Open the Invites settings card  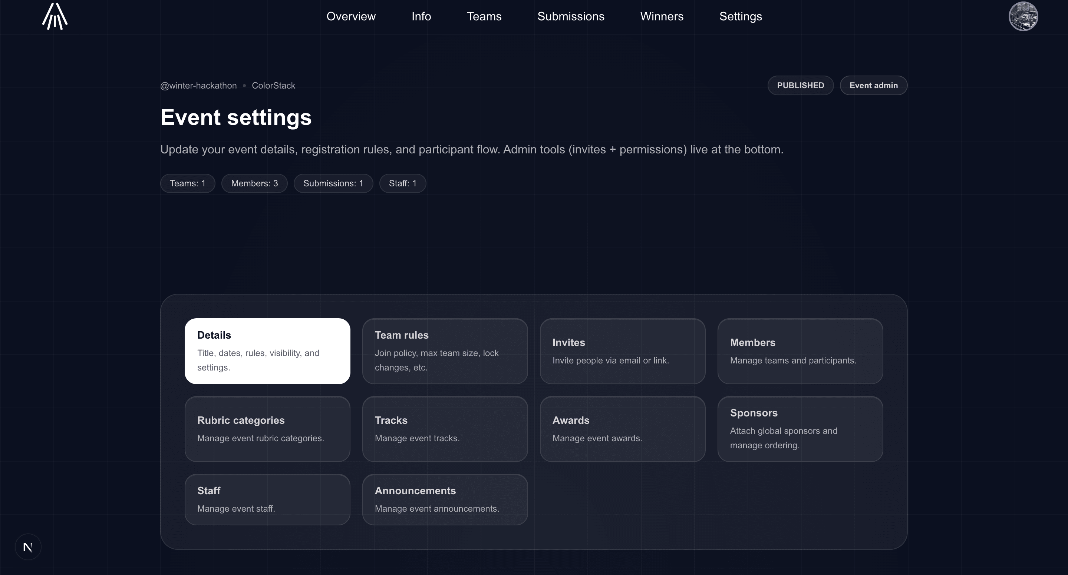622,351
